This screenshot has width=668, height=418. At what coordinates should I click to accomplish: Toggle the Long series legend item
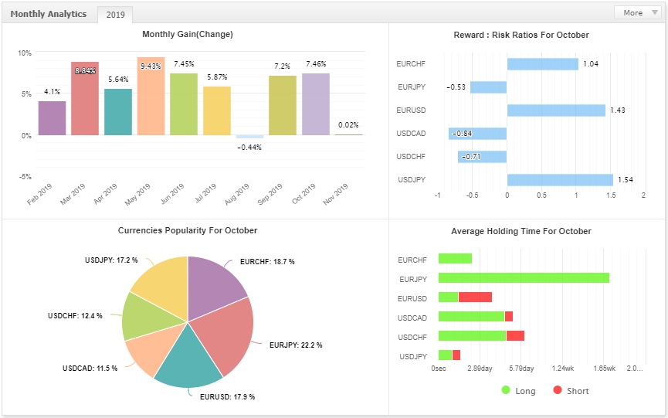click(x=518, y=391)
